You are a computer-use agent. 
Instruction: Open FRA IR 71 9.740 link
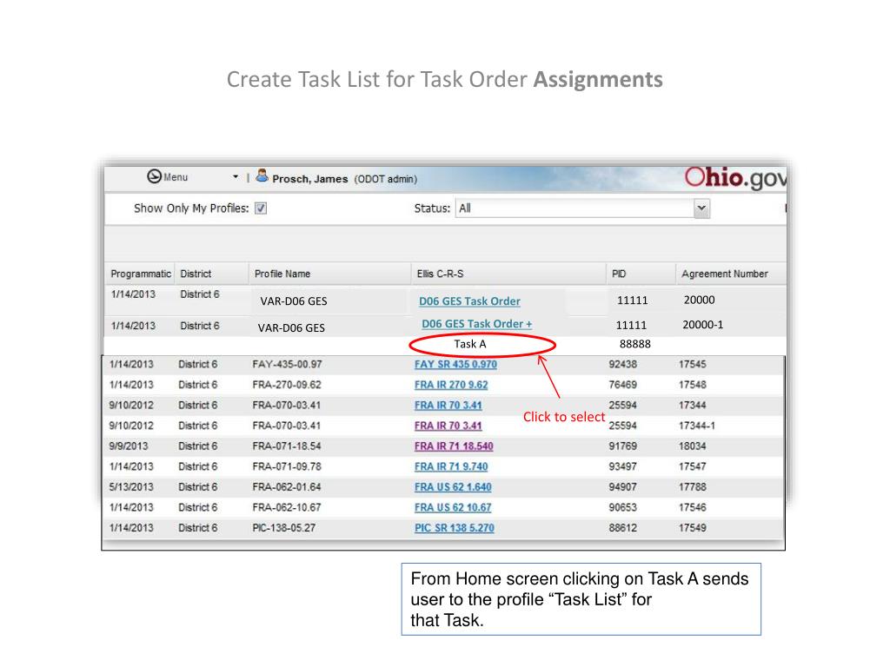[x=451, y=466]
